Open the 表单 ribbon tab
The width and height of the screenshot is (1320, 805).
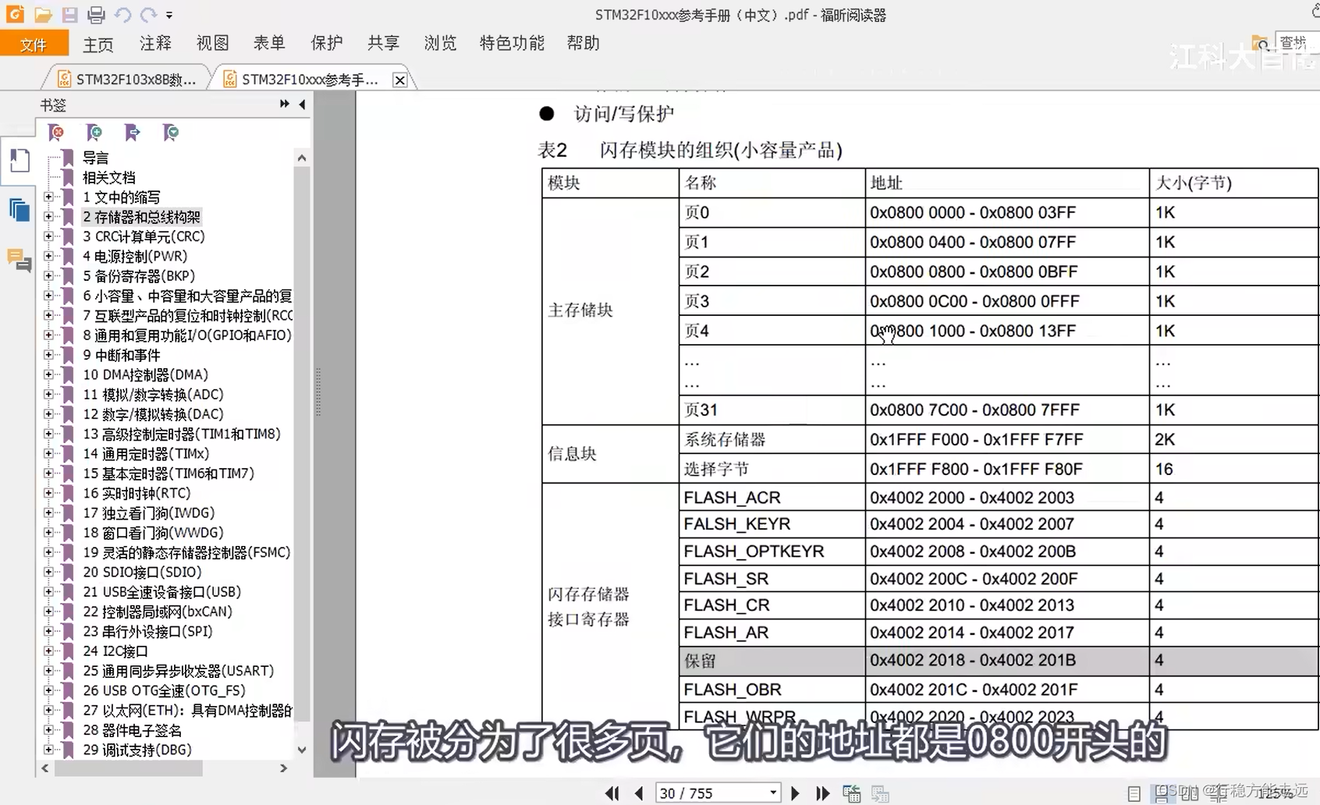269,44
